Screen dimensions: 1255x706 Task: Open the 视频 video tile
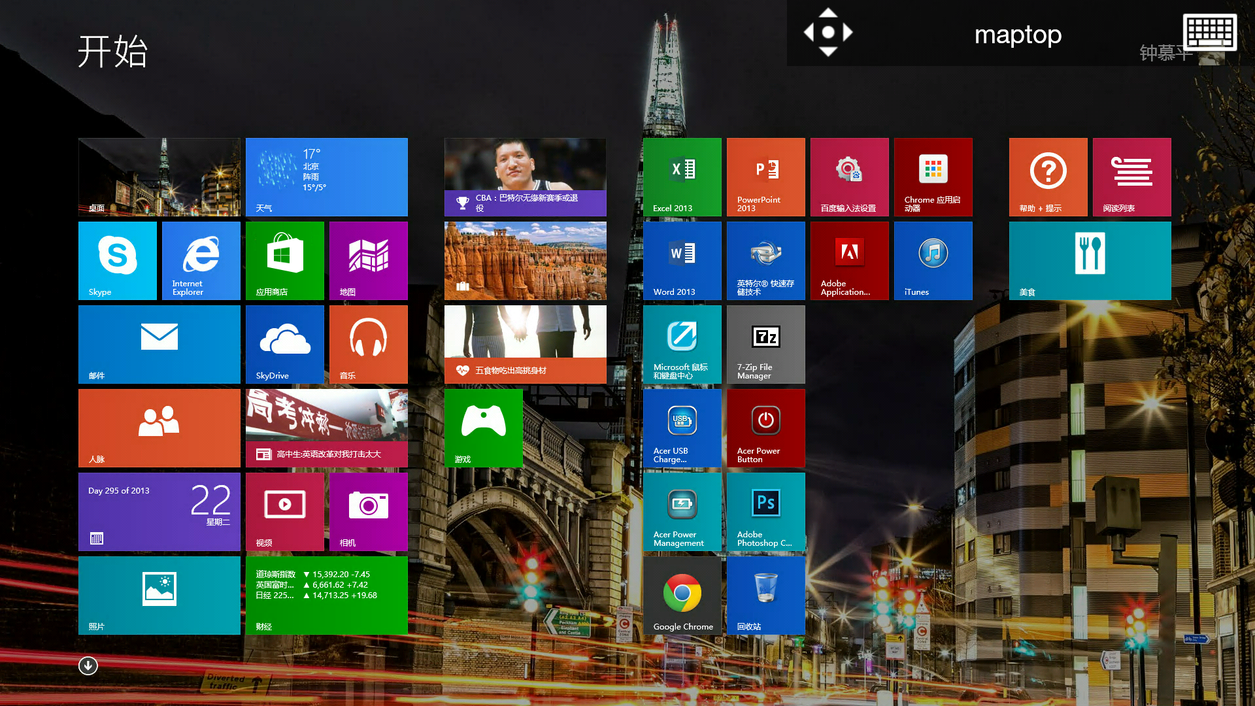[285, 512]
